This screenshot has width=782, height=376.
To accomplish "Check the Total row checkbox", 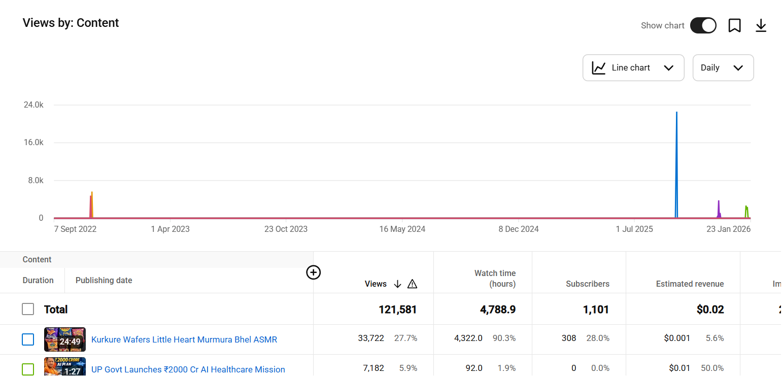I will coord(28,309).
